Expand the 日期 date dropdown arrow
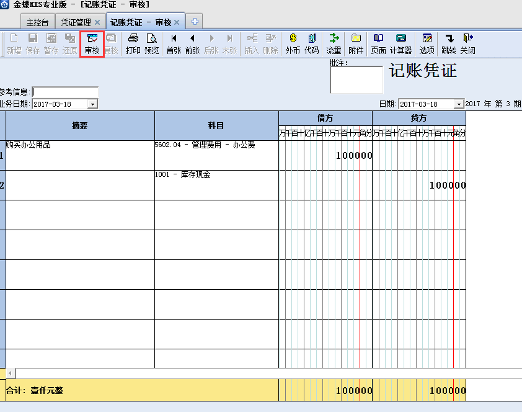 click(458, 104)
